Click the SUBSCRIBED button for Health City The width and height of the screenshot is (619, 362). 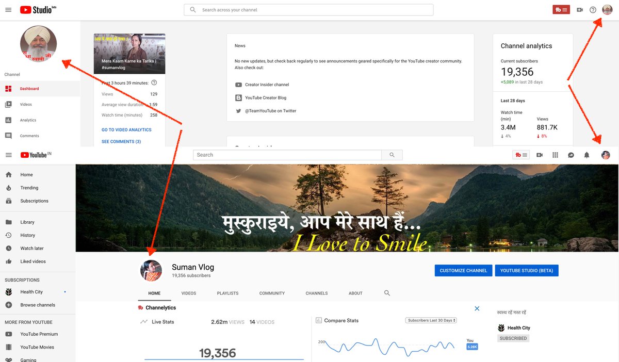[x=513, y=338]
